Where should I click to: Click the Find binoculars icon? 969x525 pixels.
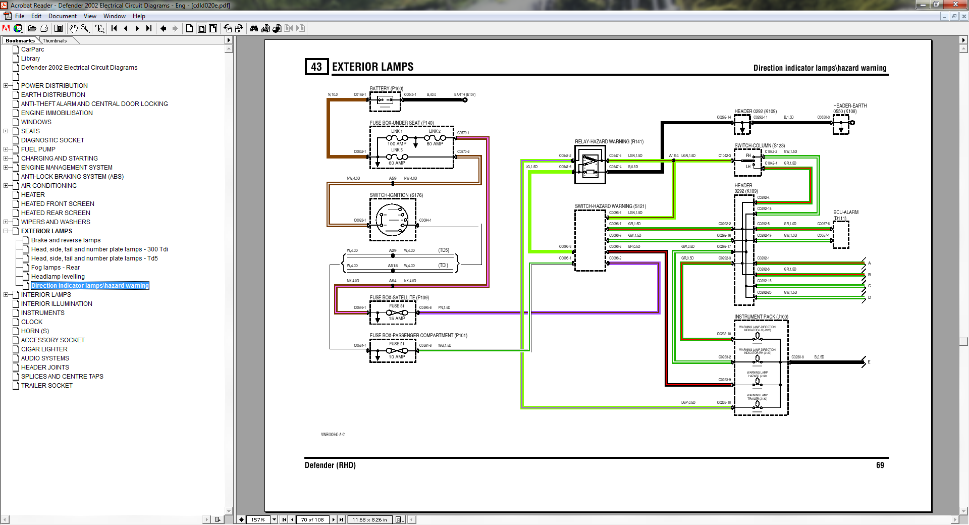[254, 28]
